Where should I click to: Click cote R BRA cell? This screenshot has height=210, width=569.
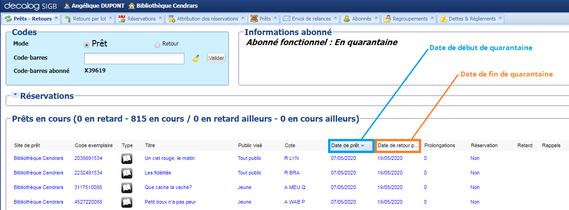click(x=292, y=173)
